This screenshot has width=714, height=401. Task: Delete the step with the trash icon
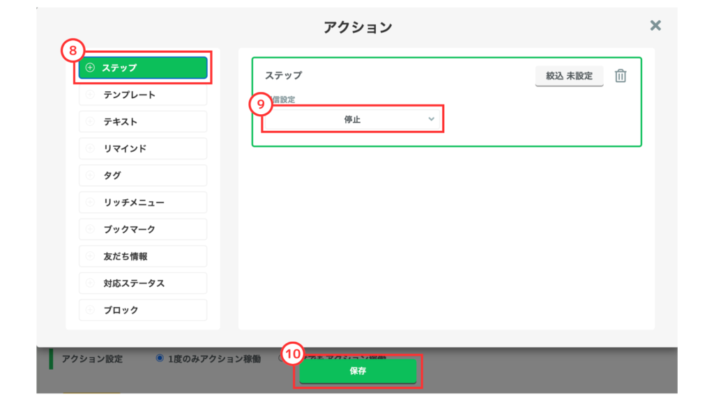(621, 76)
